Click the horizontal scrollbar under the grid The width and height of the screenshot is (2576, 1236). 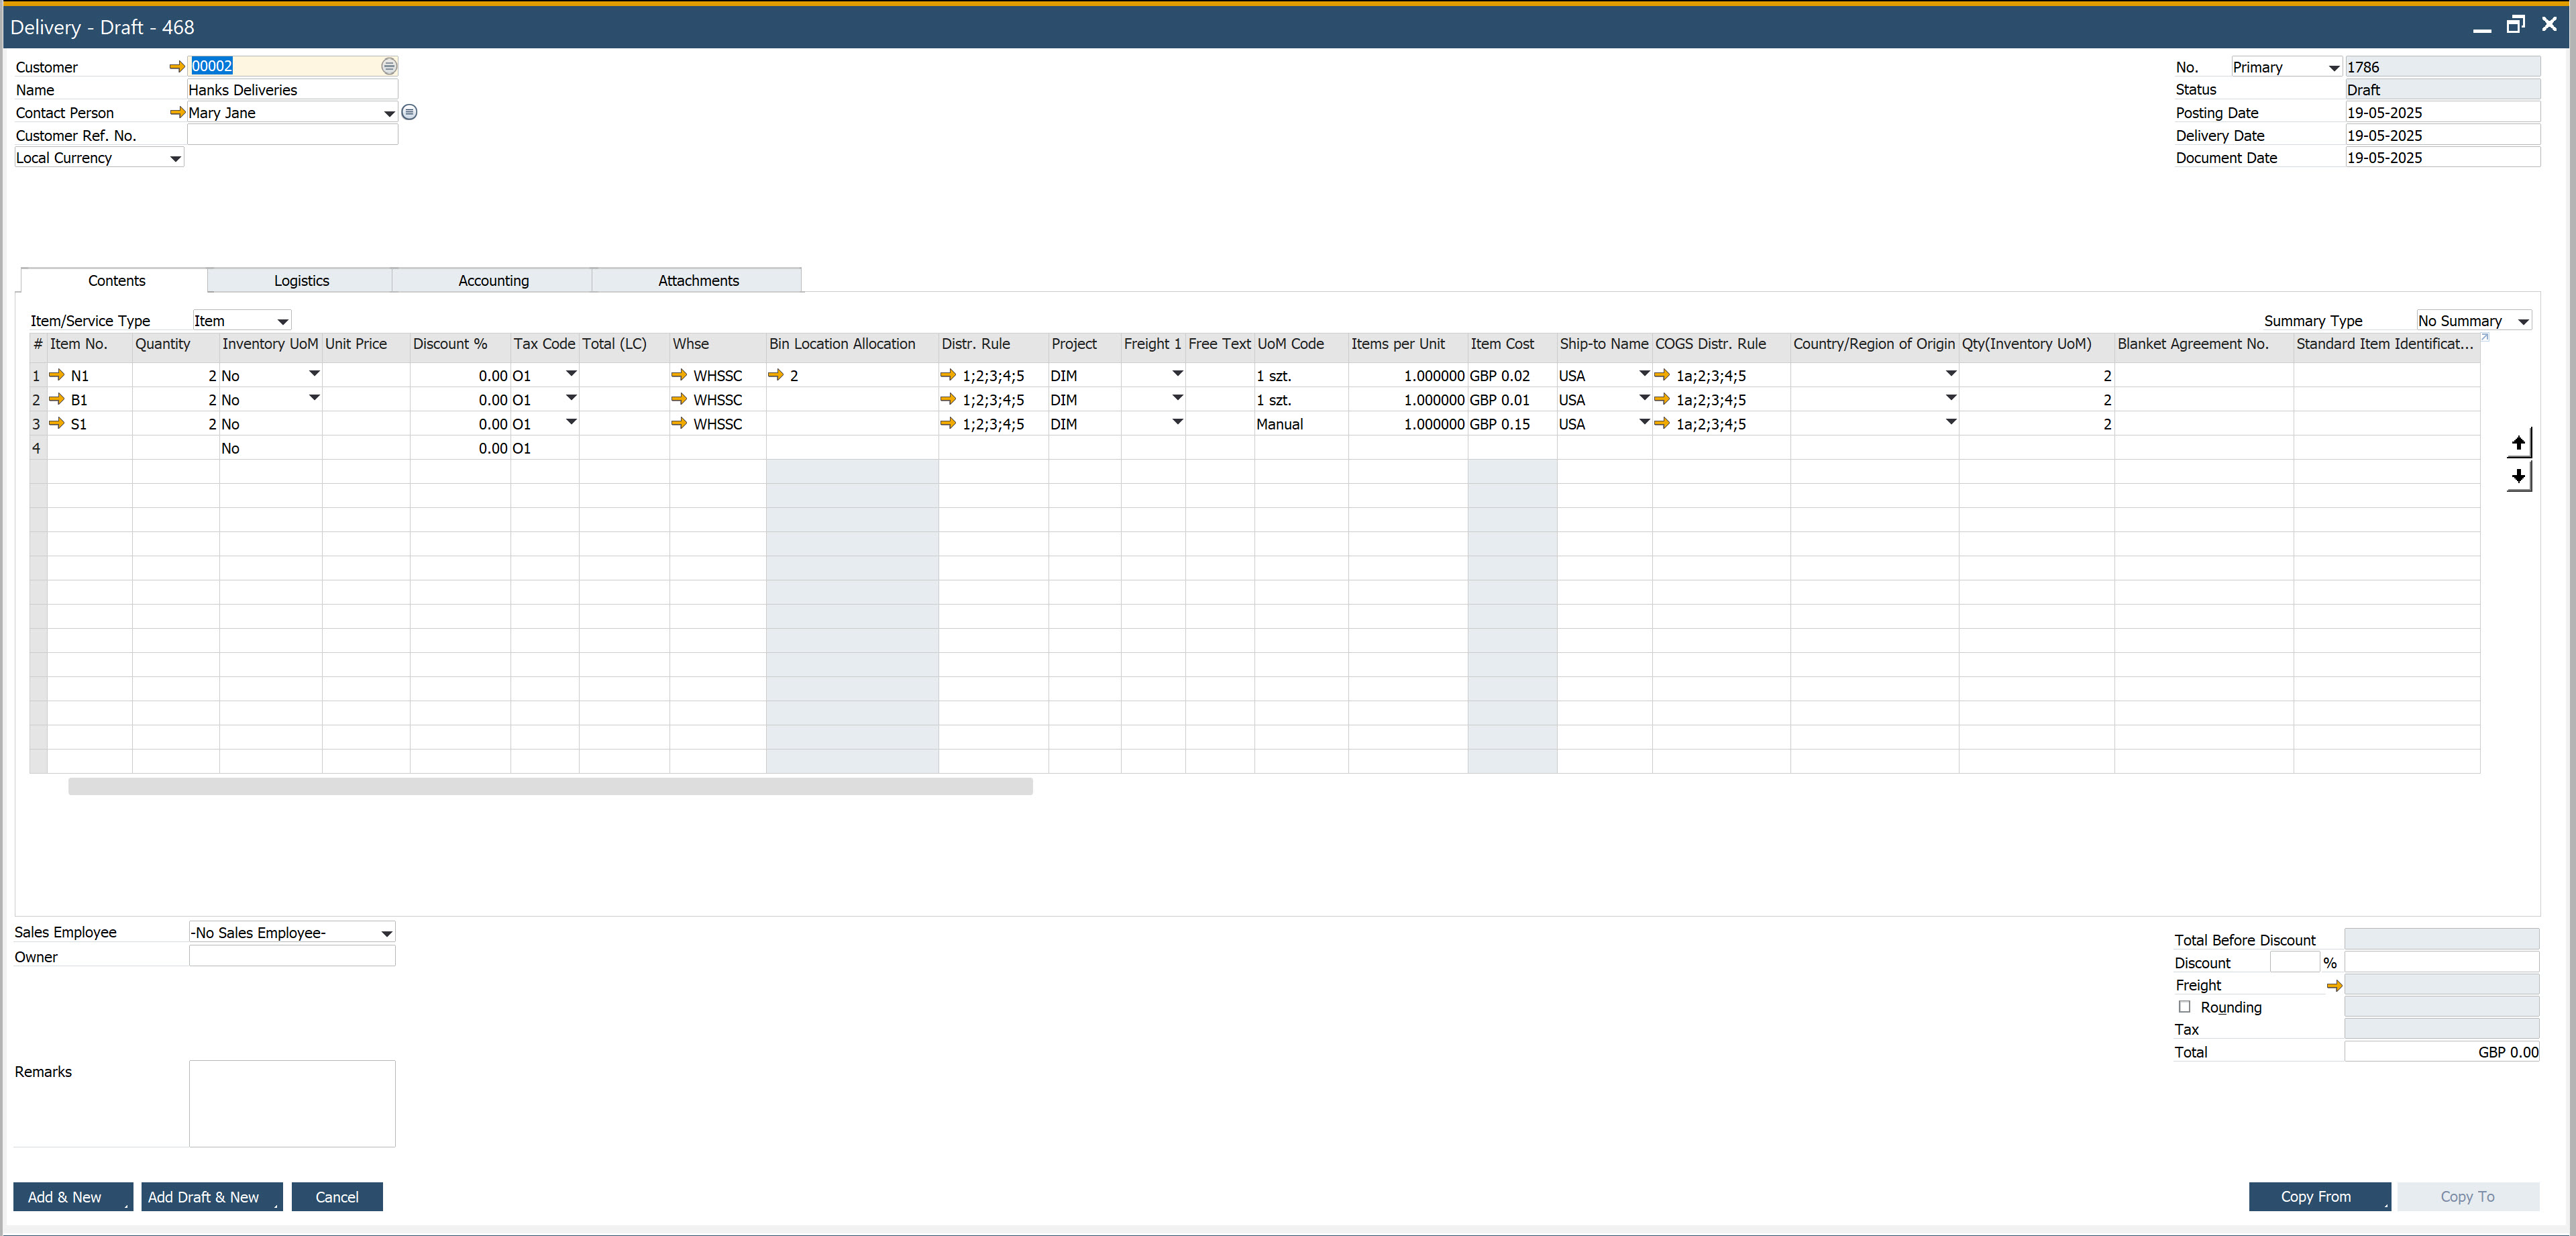(550, 787)
